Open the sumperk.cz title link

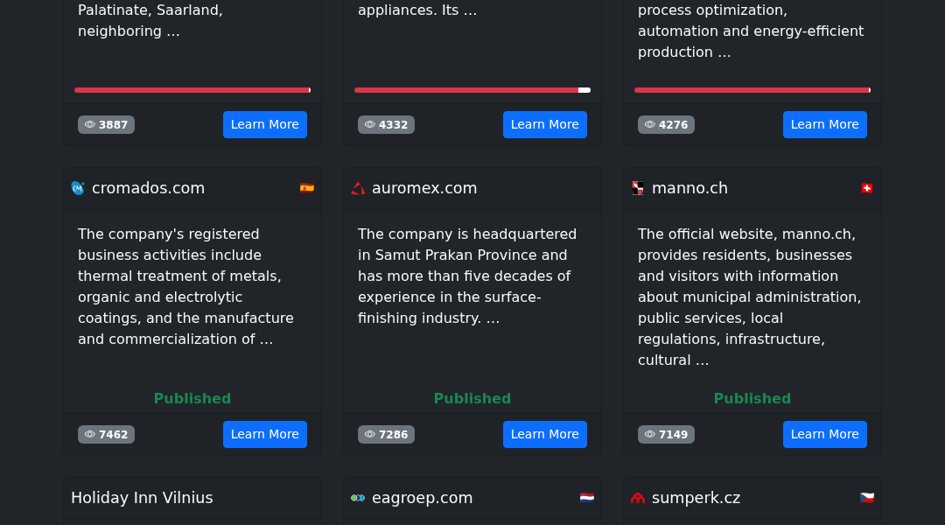pyautogui.click(x=696, y=498)
